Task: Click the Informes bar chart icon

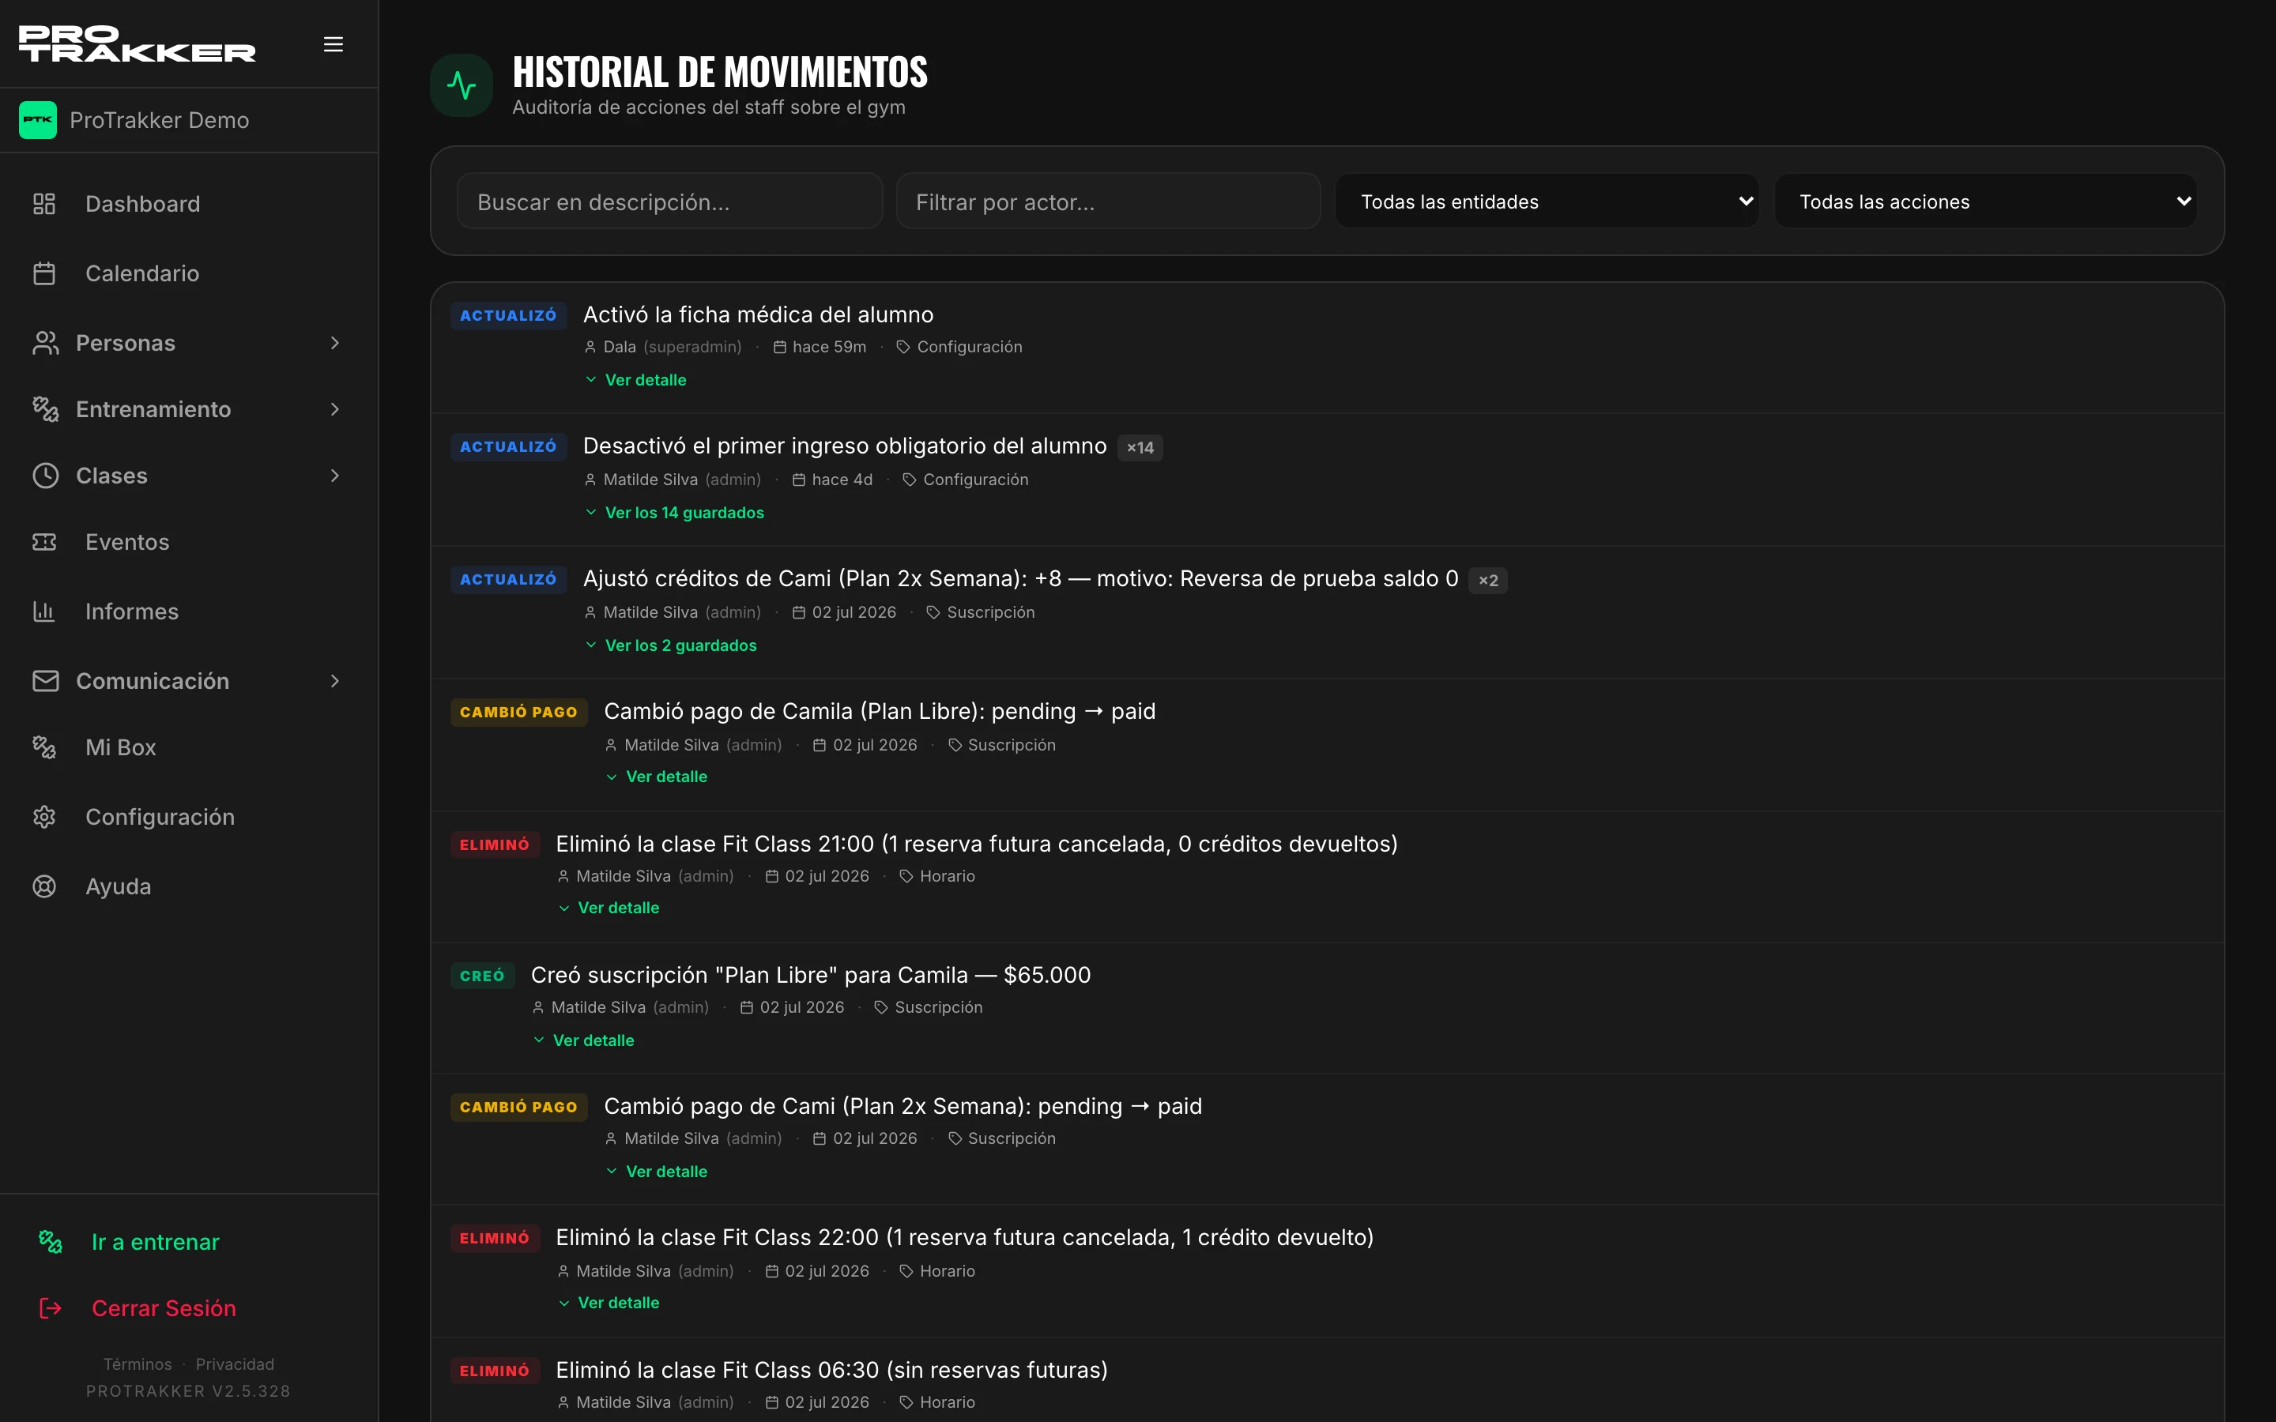Action: pos(44,611)
